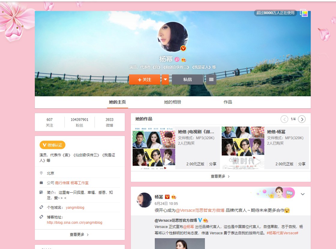Image resolution: width=336 pixels, height=249 pixels.
Task: Click the orange V verified badge on the cover avatar
Action: (x=183, y=48)
